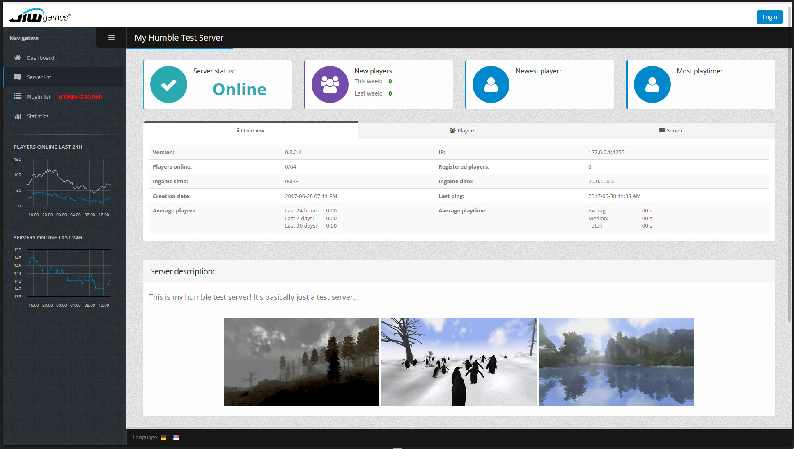The width and height of the screenshot is (794, 449).
Task: Click the green Server status checkmark icon
Action: [x=169, y=84]
